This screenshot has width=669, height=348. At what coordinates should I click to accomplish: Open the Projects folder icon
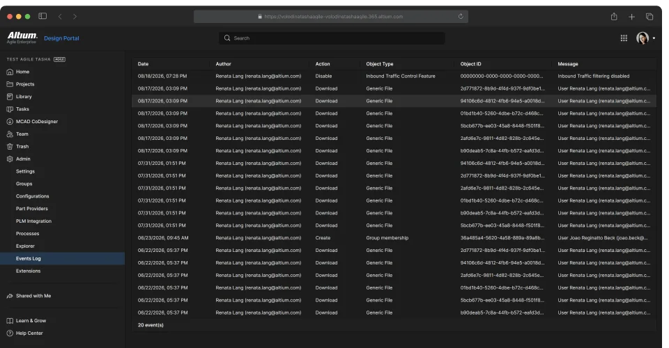click(10, 84)
